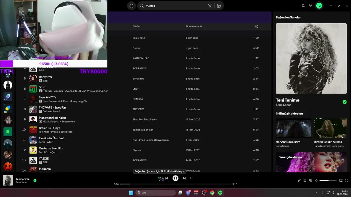
Task: Select the track 'Batsın Bu Dünya'
Action: pos(49,128)
